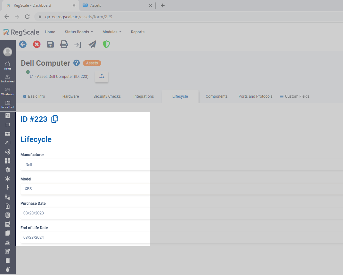This screenshot has width=343, height=275.
Task: Expand the Modules dropdown menu
Action: 112,32
